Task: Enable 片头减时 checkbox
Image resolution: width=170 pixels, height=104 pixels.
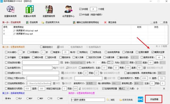Action: click(6, 52)
